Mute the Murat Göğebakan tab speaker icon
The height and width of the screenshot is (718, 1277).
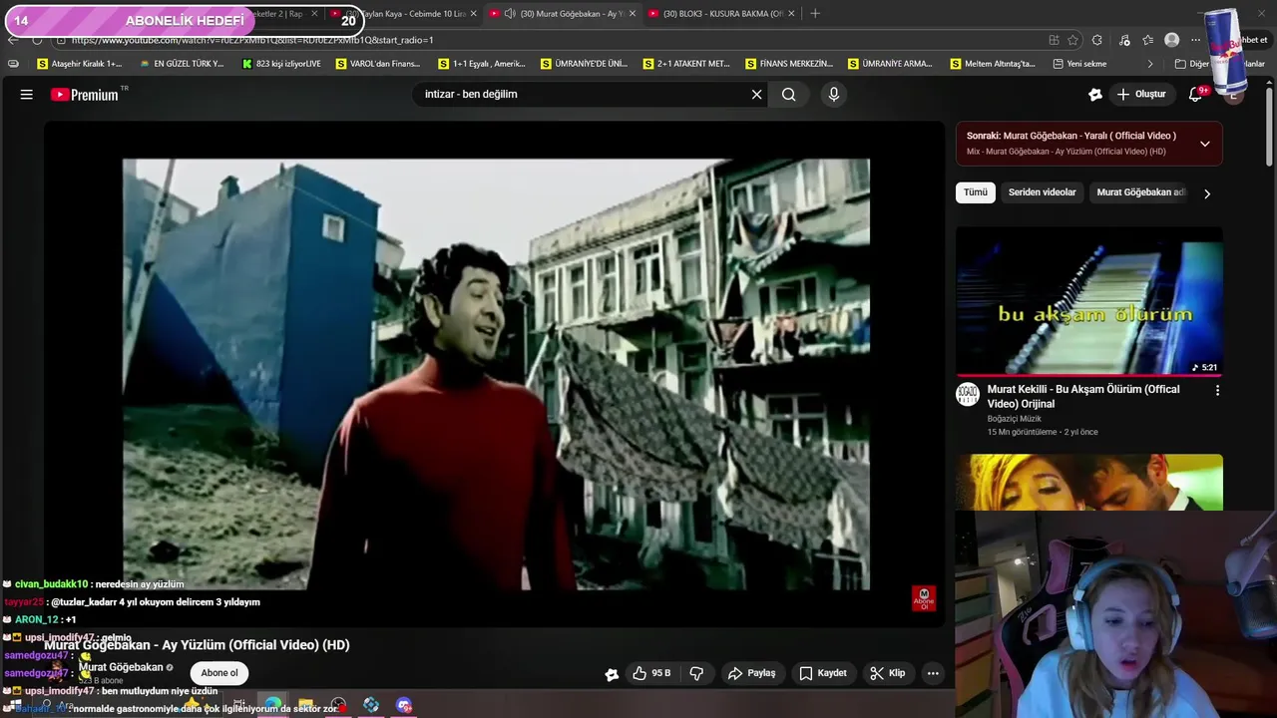(x=510, y=13)
